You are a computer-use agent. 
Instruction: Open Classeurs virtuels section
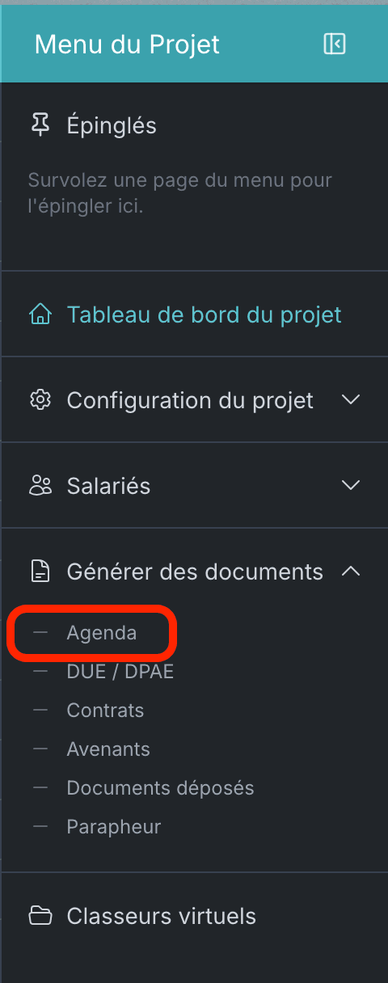click(x=161, y=916)
